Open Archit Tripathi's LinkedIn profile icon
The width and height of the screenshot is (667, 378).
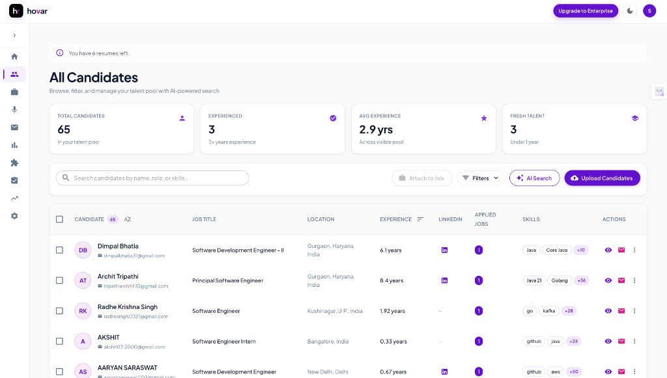pyautogui.click(x=444, y=280)
